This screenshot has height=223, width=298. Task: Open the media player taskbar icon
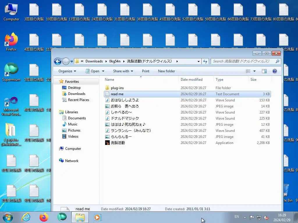tap(98, 217)
